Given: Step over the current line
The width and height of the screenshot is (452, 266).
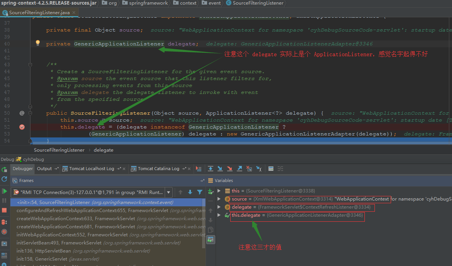Looking at the screenshot, I should pyautogui.click(x=211, y=169).
